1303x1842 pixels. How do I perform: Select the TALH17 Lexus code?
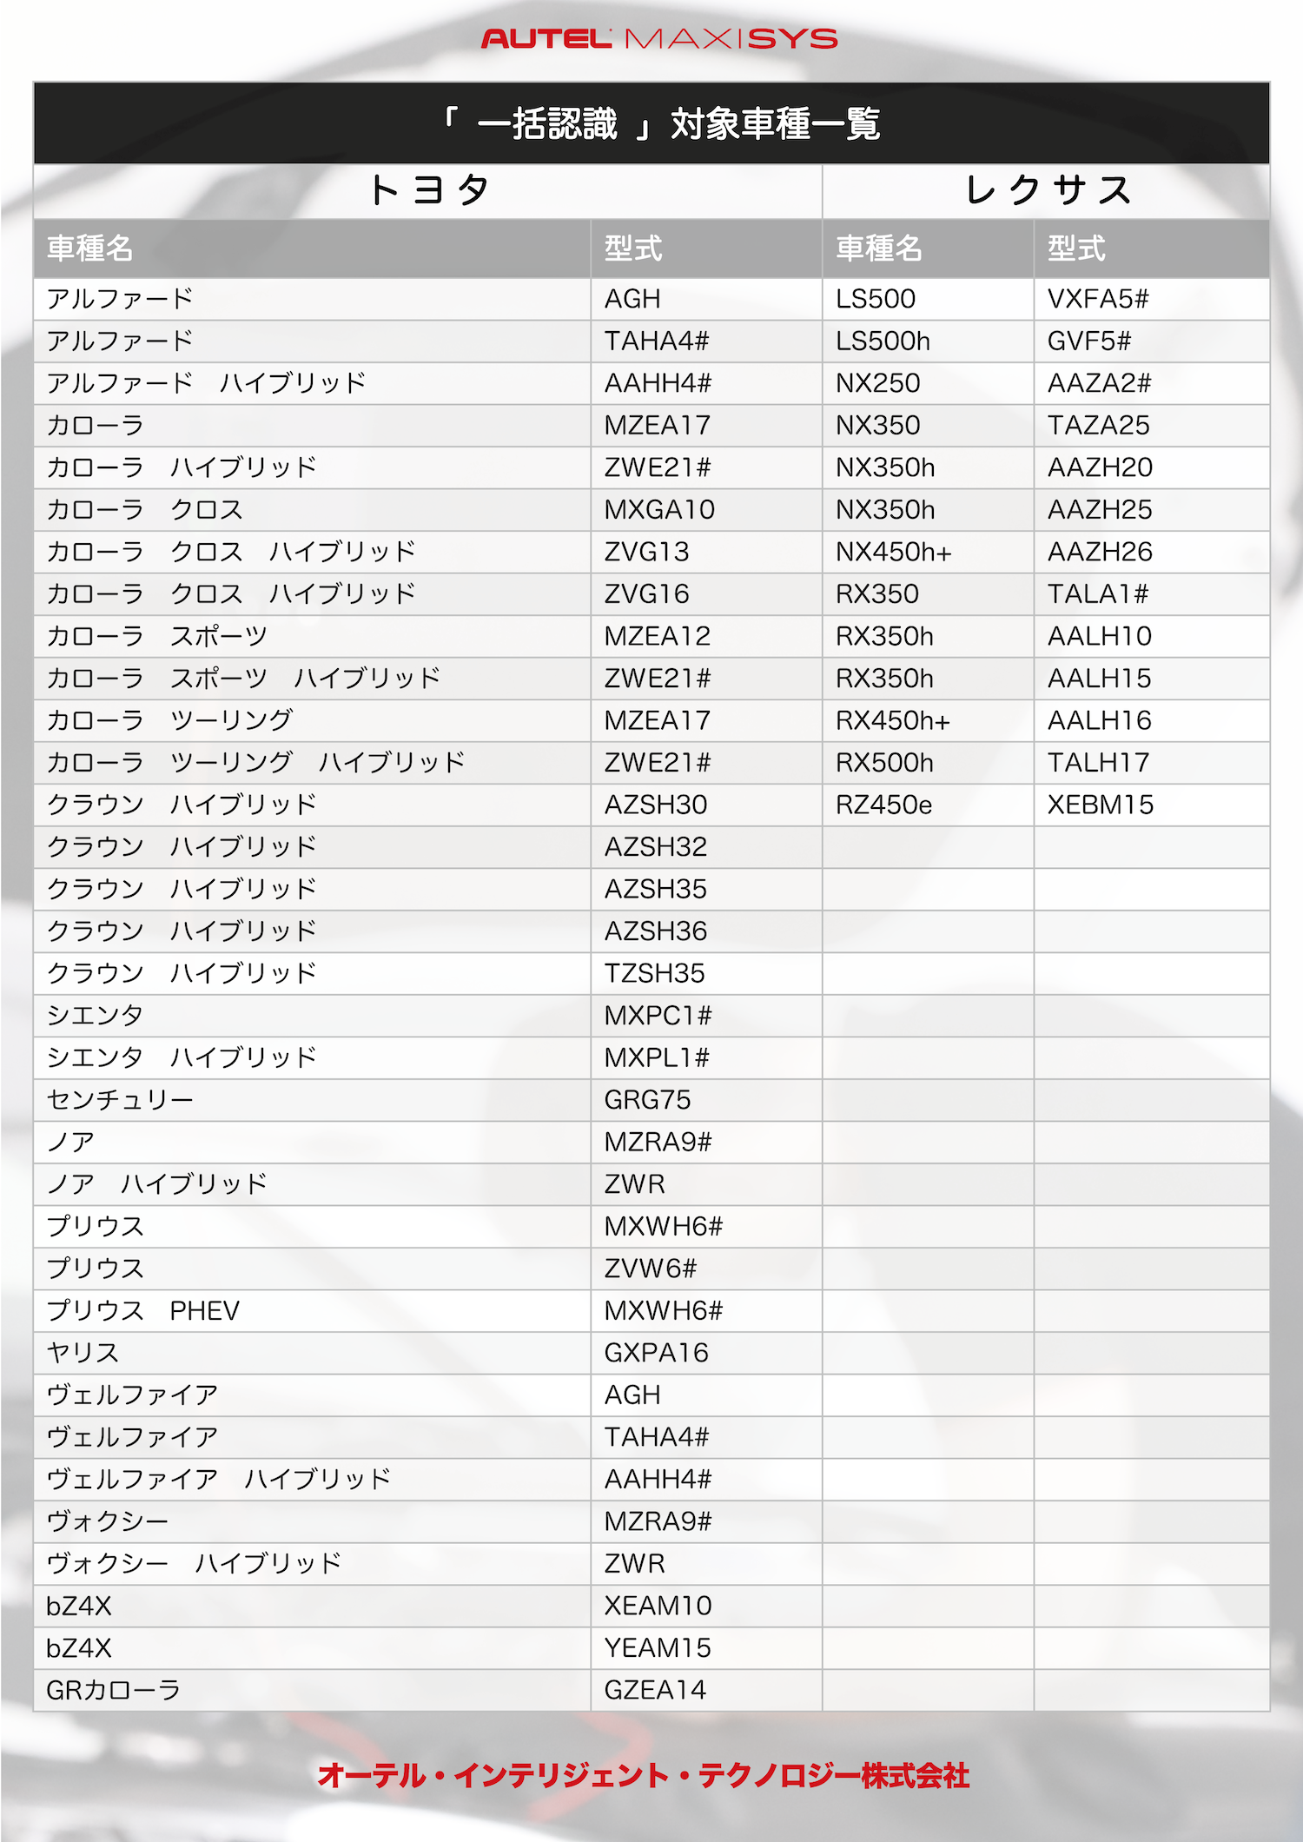pyautogui.click(x=1098, y=763)
